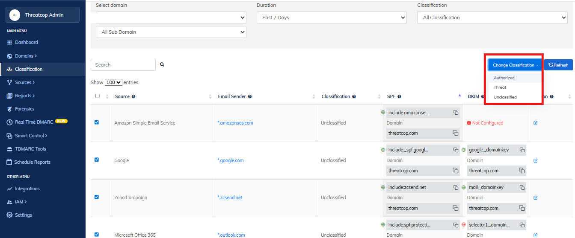Click into the Search input field
This screenshot has height=238, width=575.
click(x=123, y=65)
